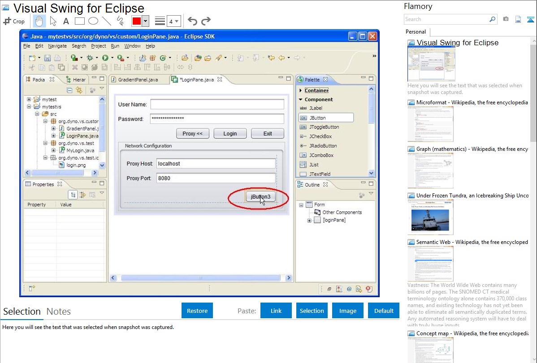Select JButton in the Palette
This screenshot has width=537, height=363.
[x=326, y=118]
